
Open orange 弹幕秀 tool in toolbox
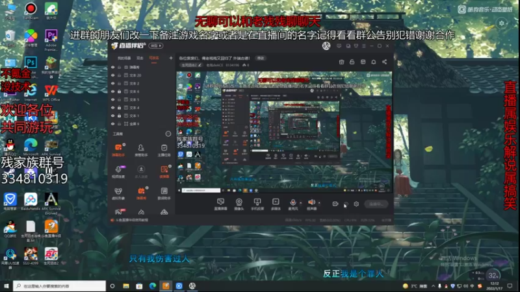(141, 193)
